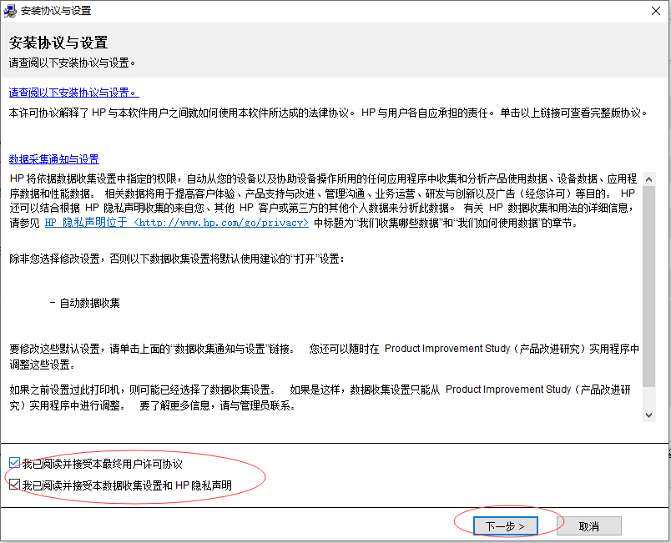Click the 我已阅读并接受本数据收集设置 label text
The width and height of the screenshot is (671, 543).
pyautogui.click(x=127, y=485)
